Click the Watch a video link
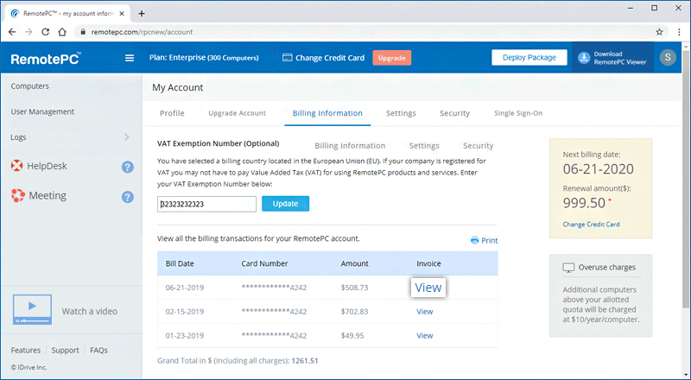This screenshot has height=380, width=691. (90, 311)
